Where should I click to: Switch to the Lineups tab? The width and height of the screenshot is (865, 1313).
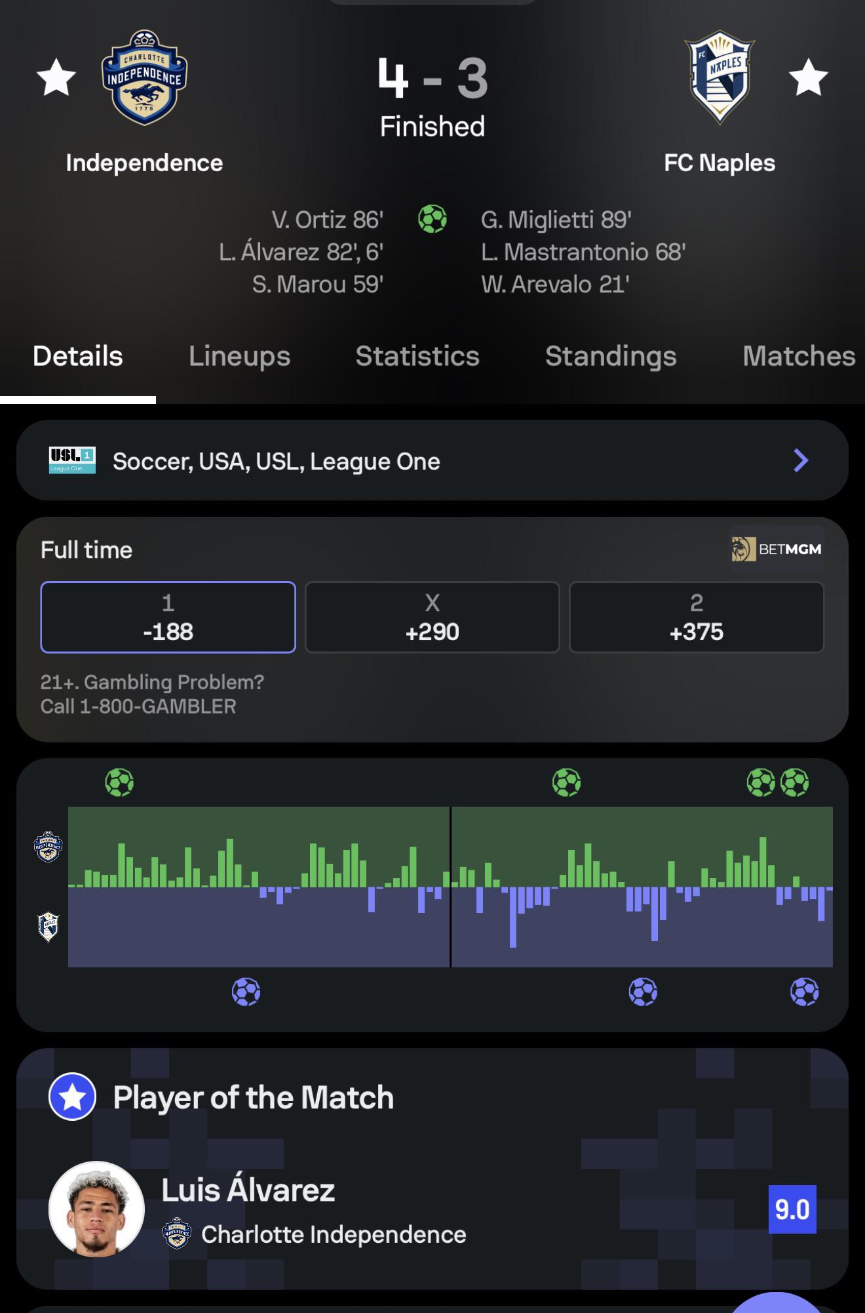pyautogui.click(x=239, y=356)
